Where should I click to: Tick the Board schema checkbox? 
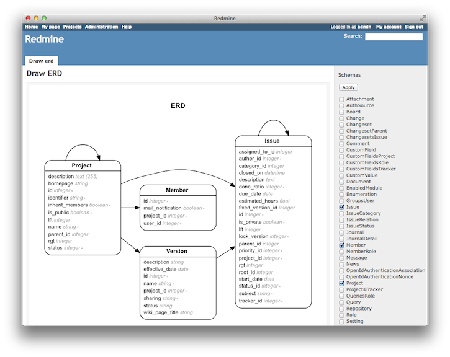pos(341,112)
